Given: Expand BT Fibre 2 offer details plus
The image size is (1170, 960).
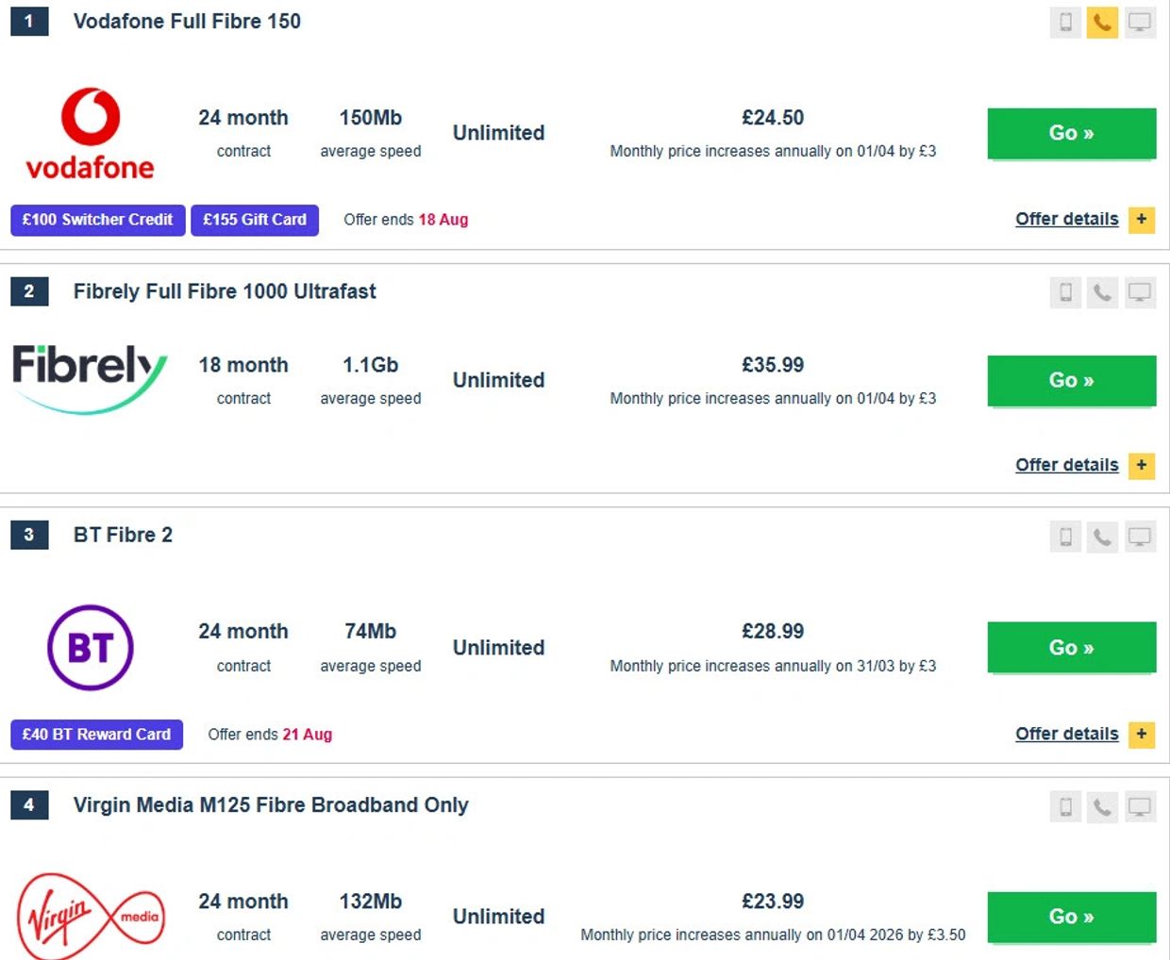Looking at the screenshot, I should 1142,734.
